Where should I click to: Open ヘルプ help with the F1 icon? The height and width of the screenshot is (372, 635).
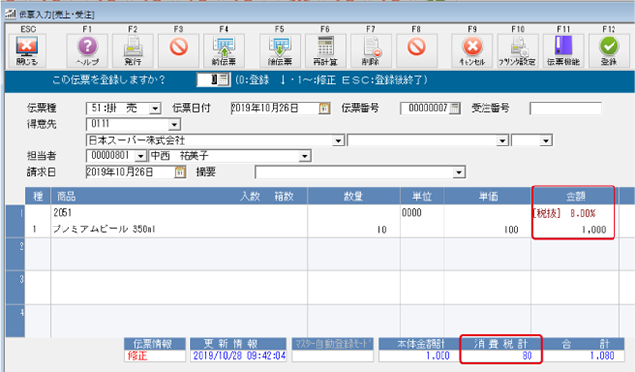coord(87,51)
